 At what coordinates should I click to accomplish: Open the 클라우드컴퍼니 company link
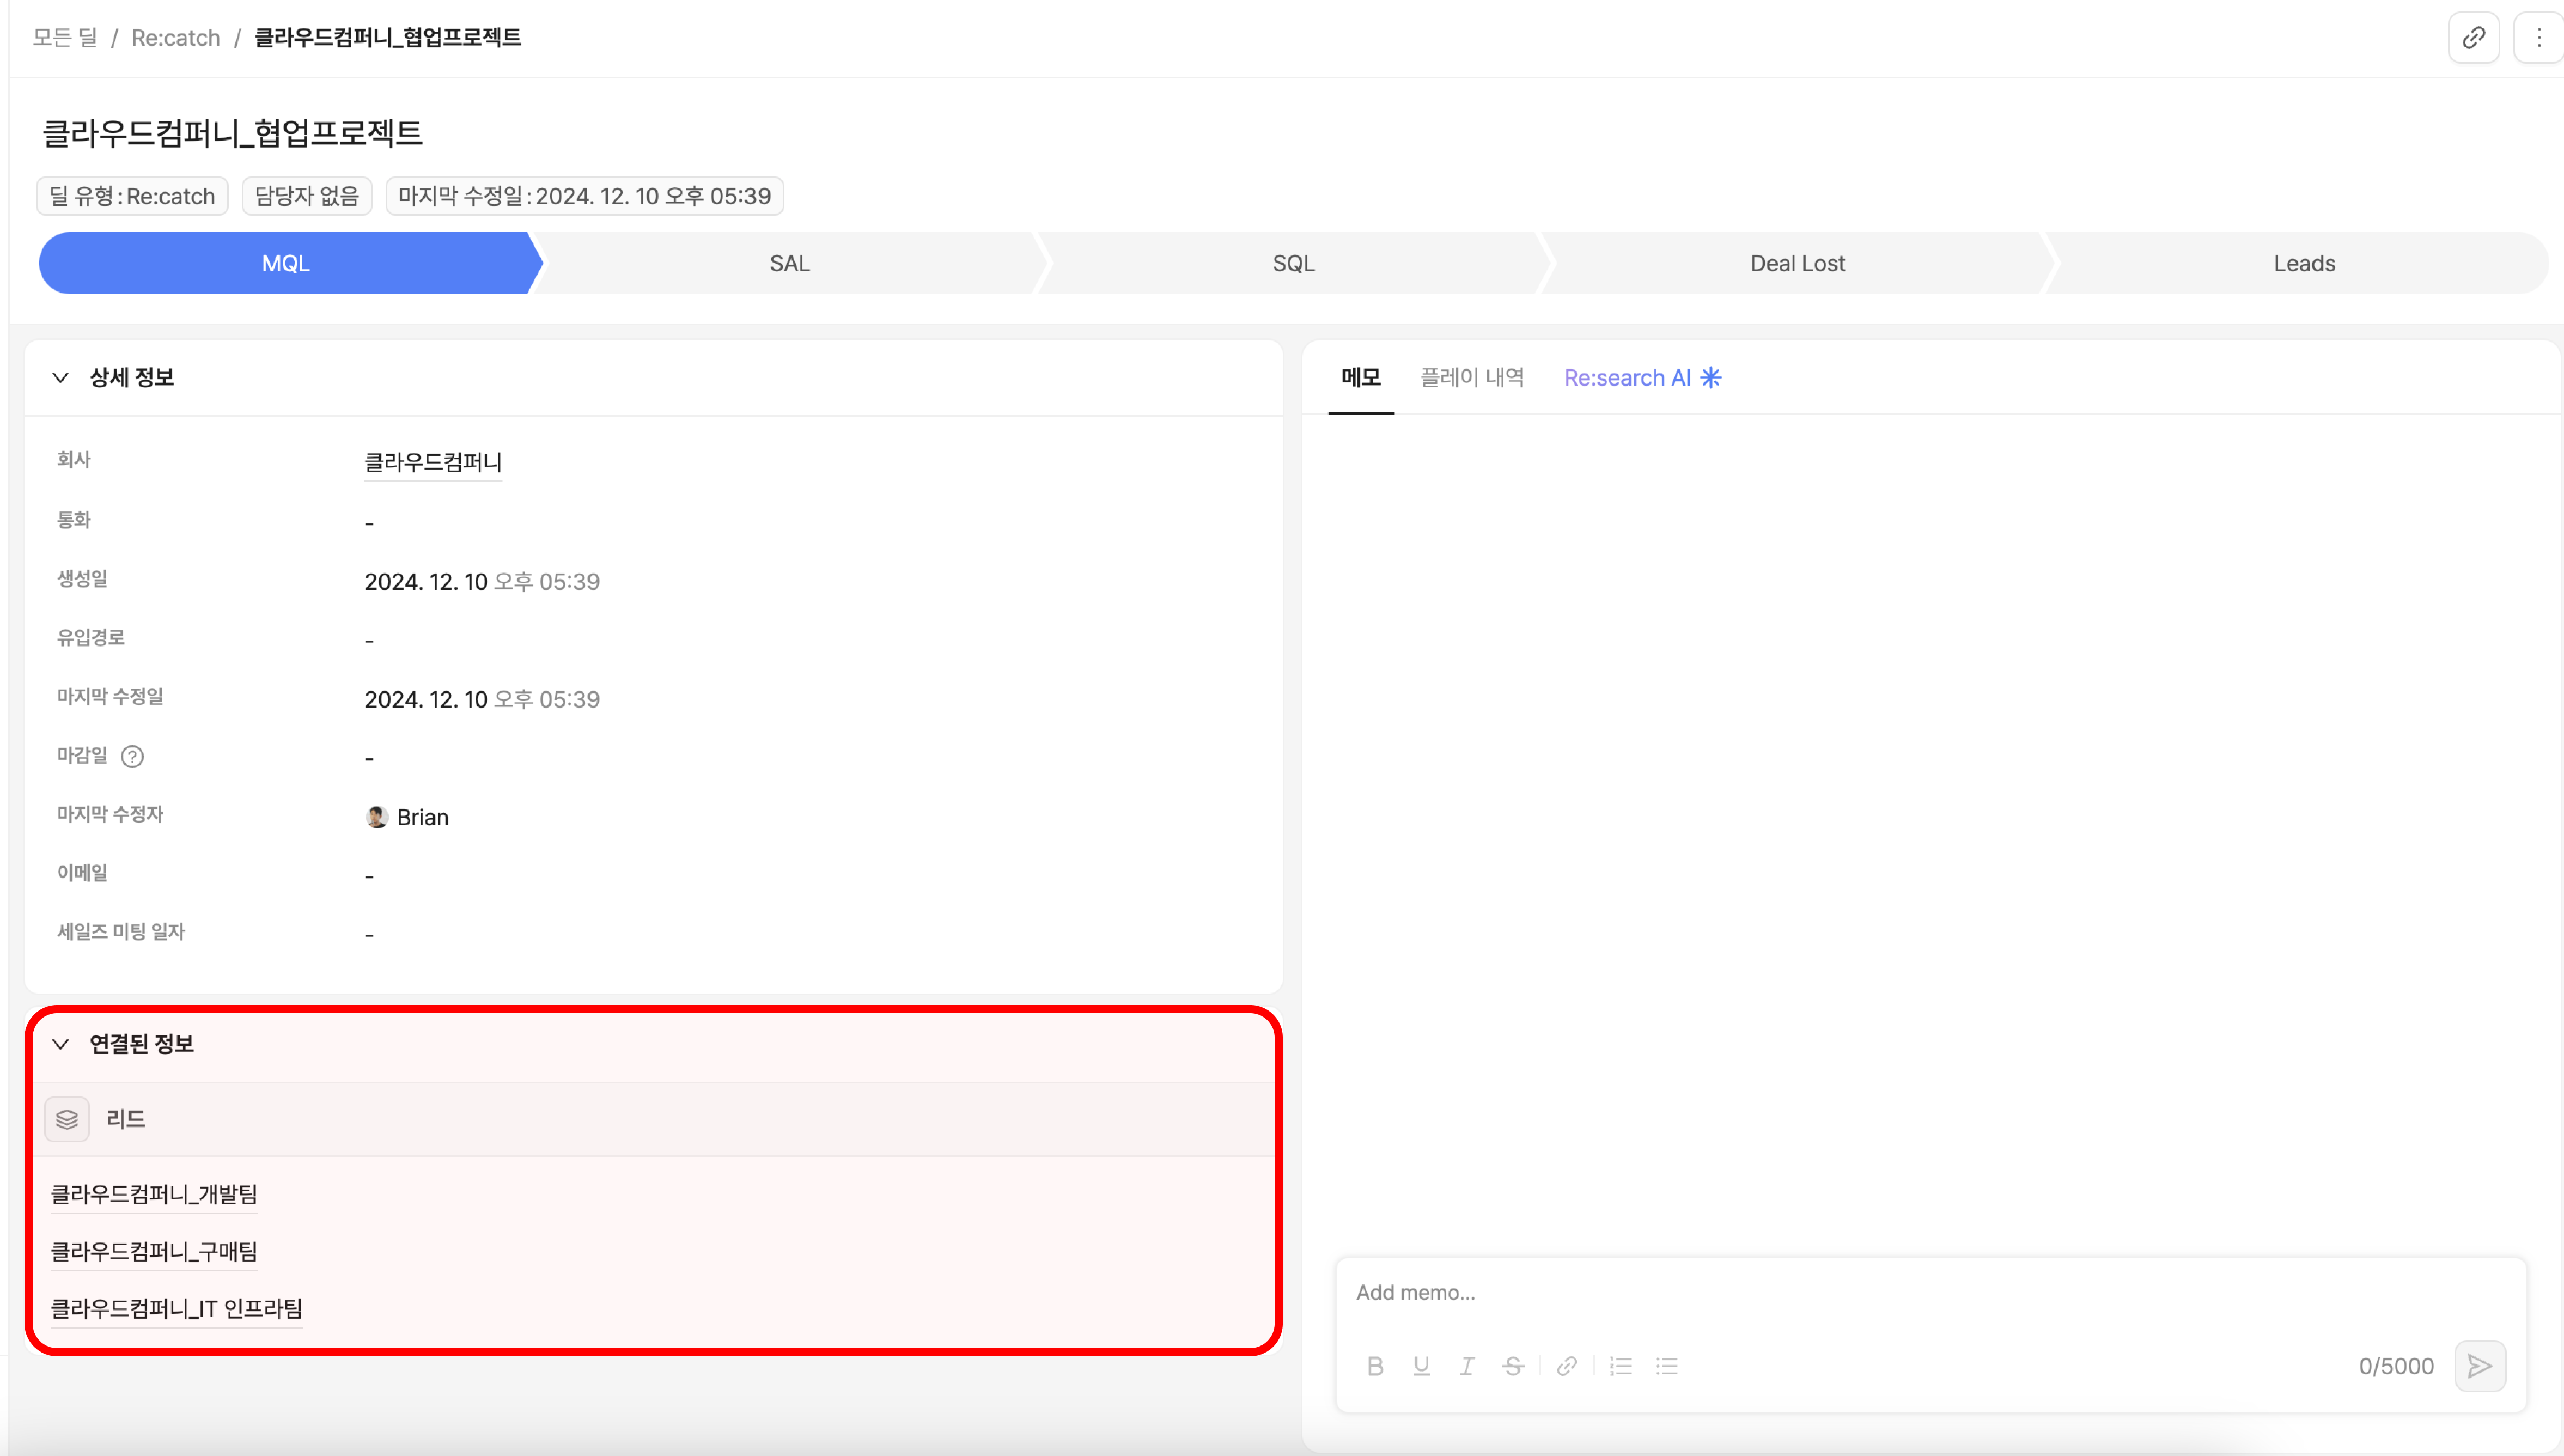click(432, 462)
